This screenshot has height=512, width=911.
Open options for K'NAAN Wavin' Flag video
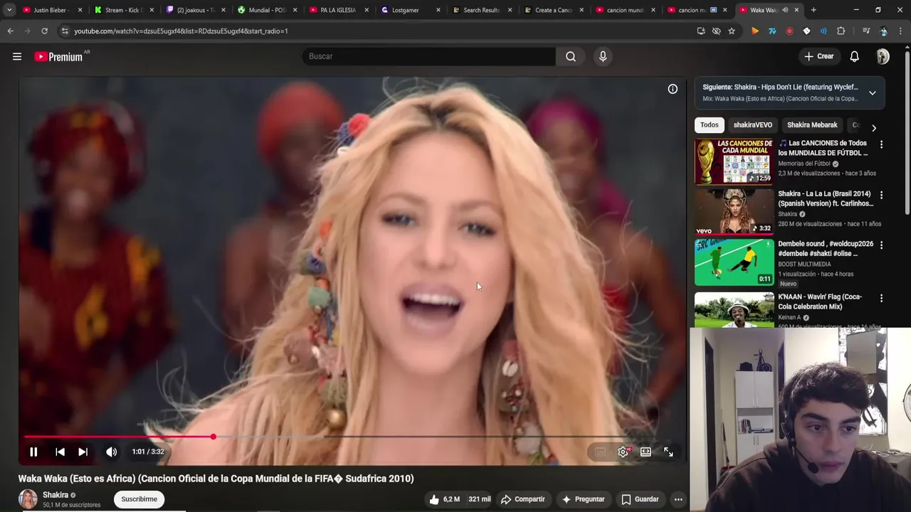click(881, 298)
